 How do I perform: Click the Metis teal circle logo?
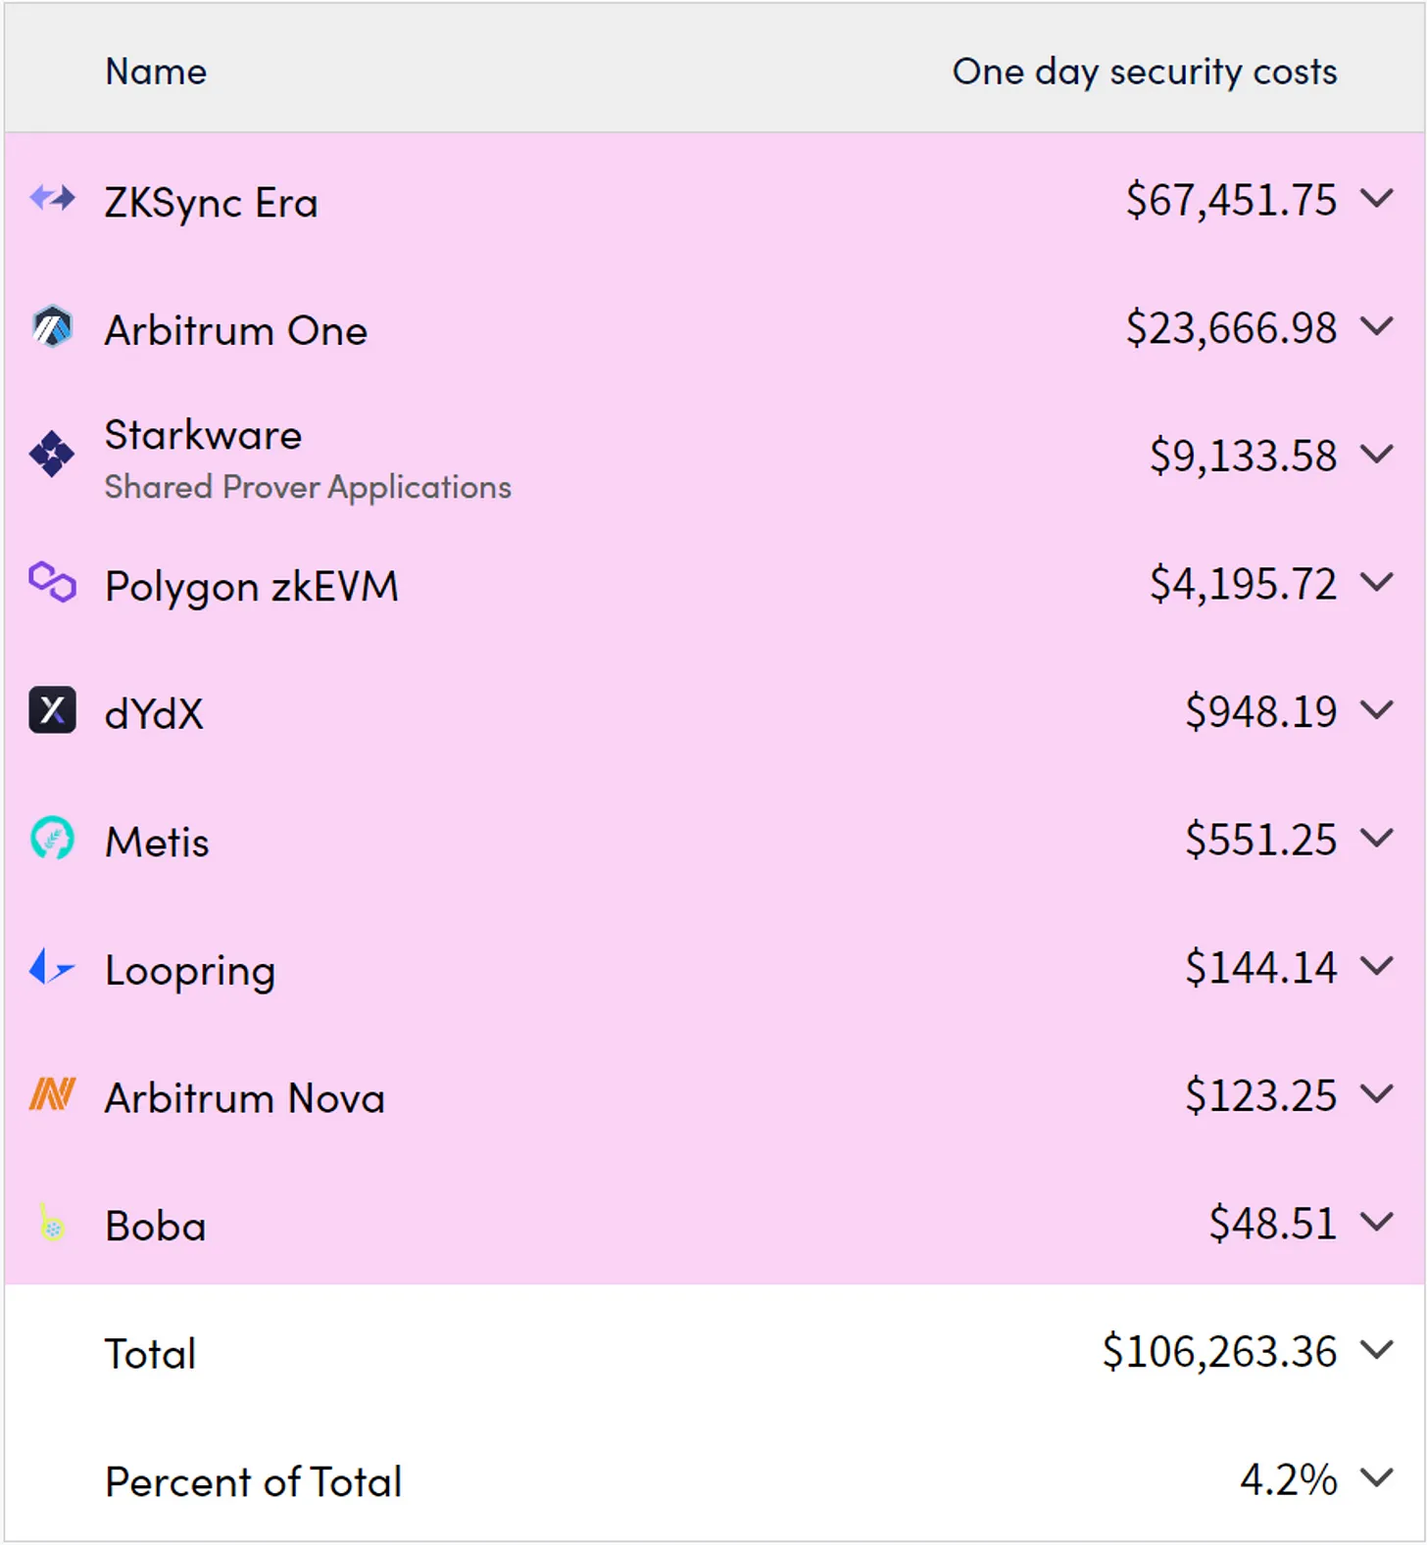tap(52, 839)
